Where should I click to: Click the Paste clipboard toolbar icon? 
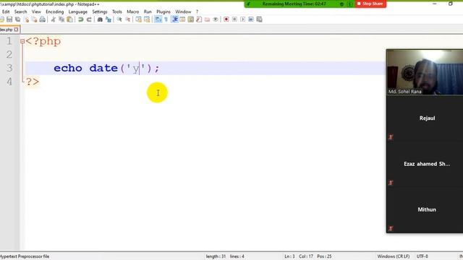point(69,19)
